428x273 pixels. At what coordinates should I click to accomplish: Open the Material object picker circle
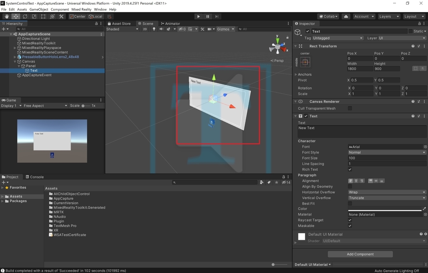[425, 215]
